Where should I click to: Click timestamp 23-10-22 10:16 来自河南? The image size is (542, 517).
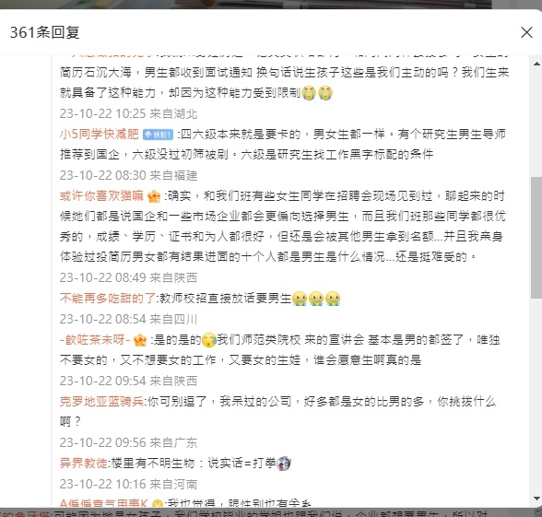pos(128,484)
